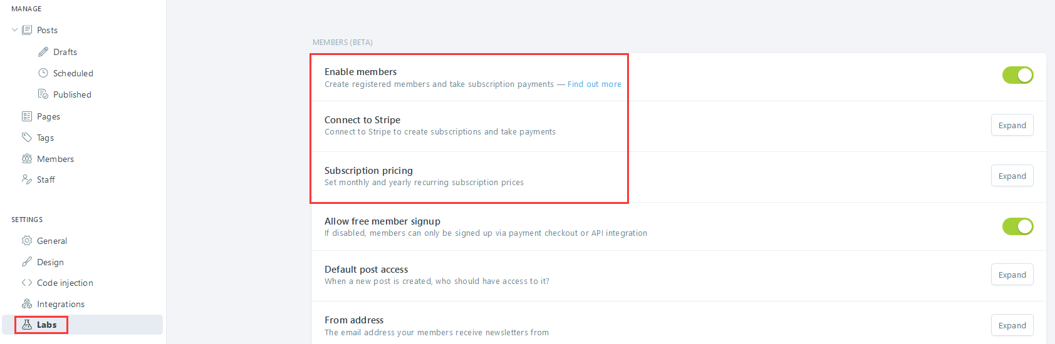Expand Default post access settings
Screen dimensions: 1055x344
coord(1012,275)
